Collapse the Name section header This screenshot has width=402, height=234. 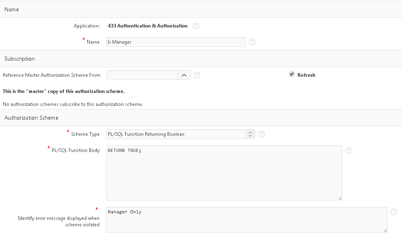(x=201, y=9)
